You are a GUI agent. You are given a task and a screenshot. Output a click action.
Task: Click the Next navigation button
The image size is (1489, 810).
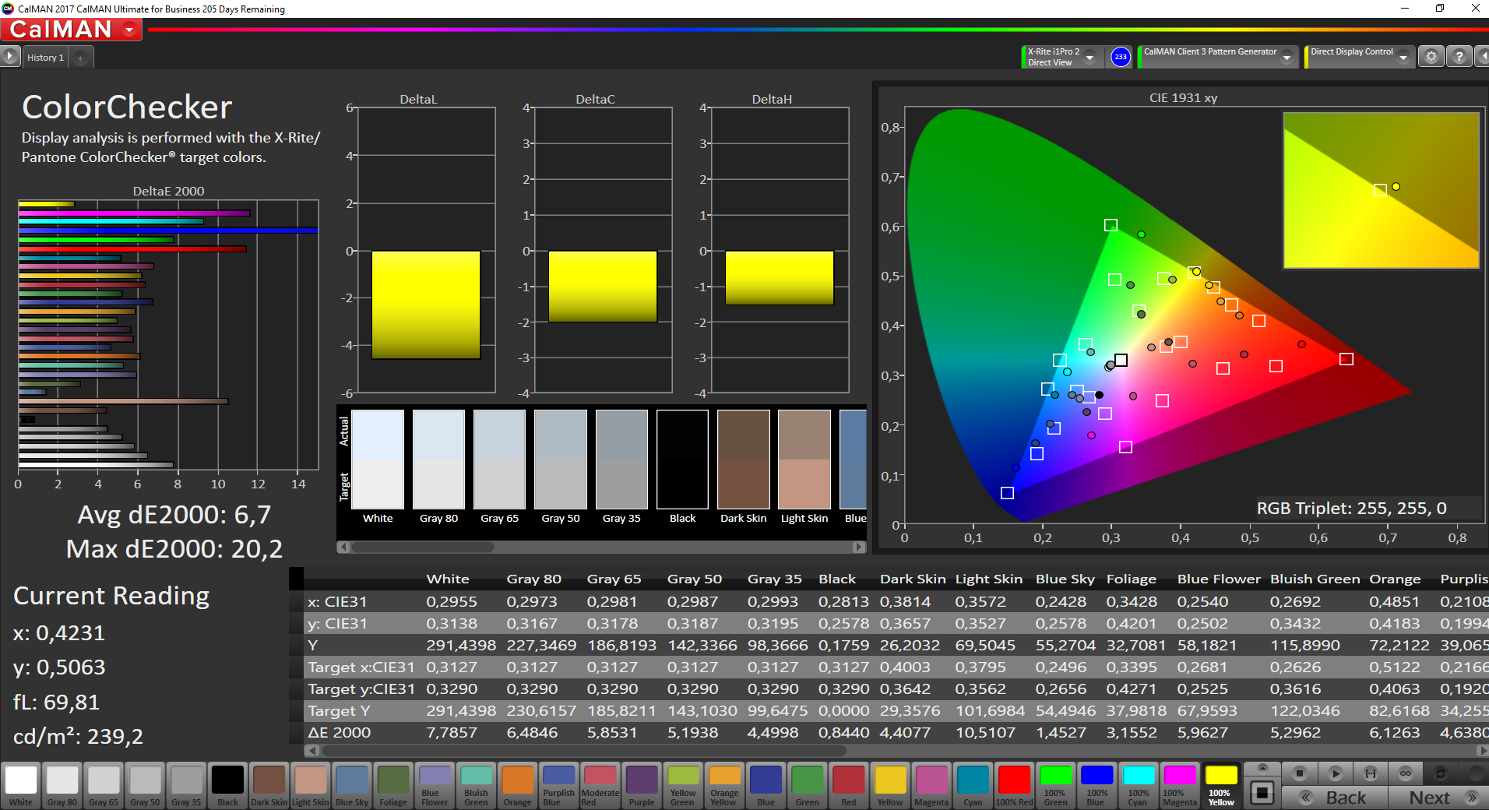pos(1438,798)
